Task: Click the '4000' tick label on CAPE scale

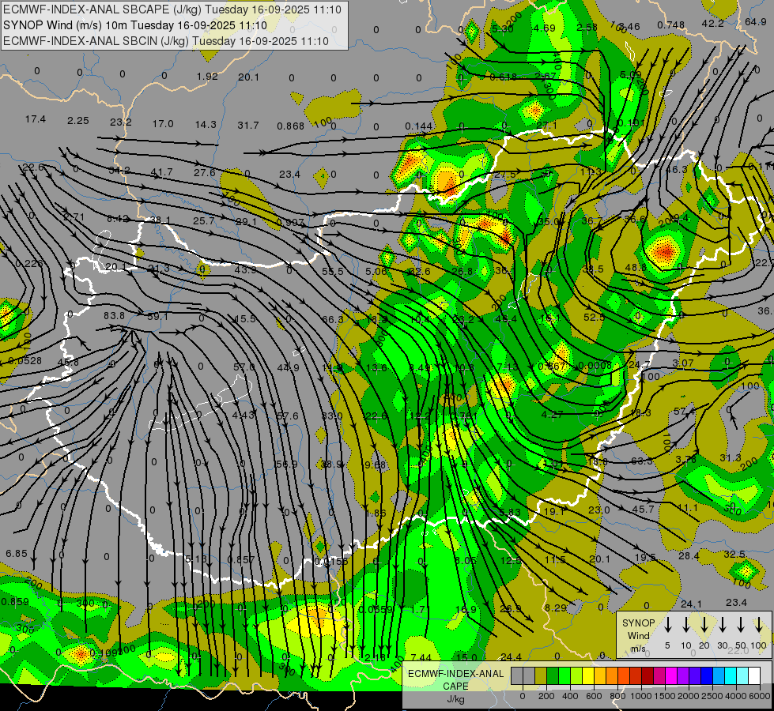Action: coord(736,696)
